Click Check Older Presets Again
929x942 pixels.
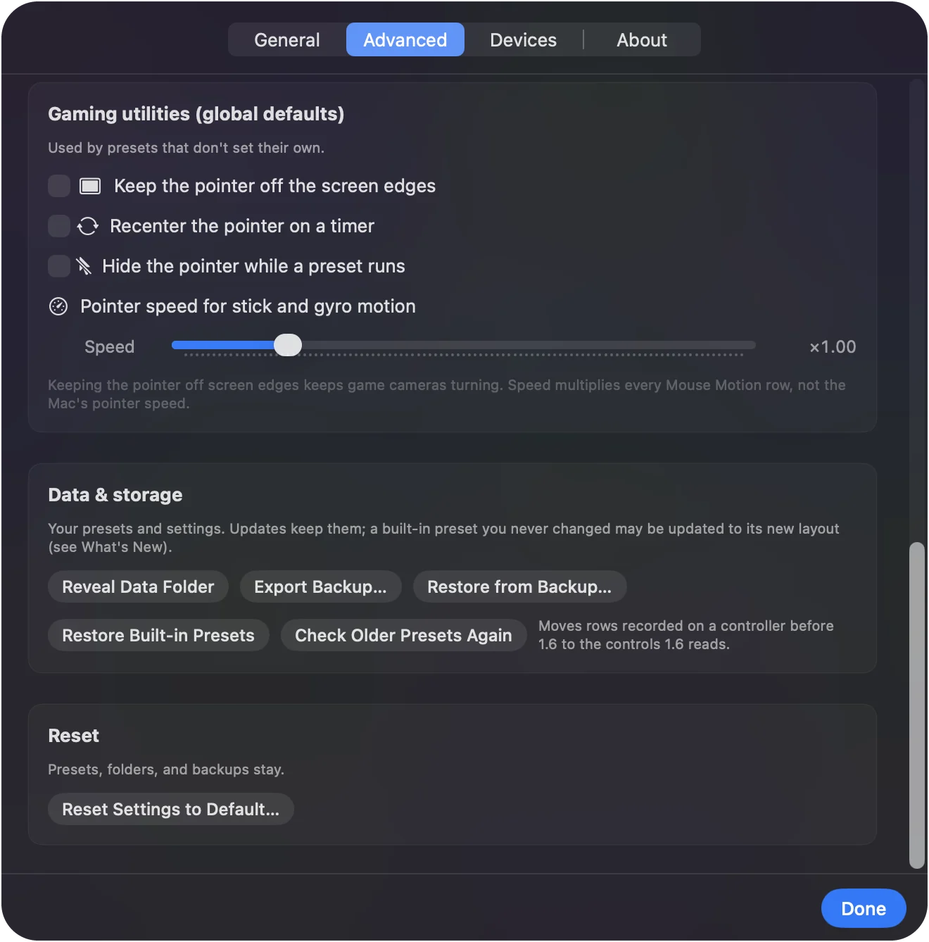tap(403, 635)
